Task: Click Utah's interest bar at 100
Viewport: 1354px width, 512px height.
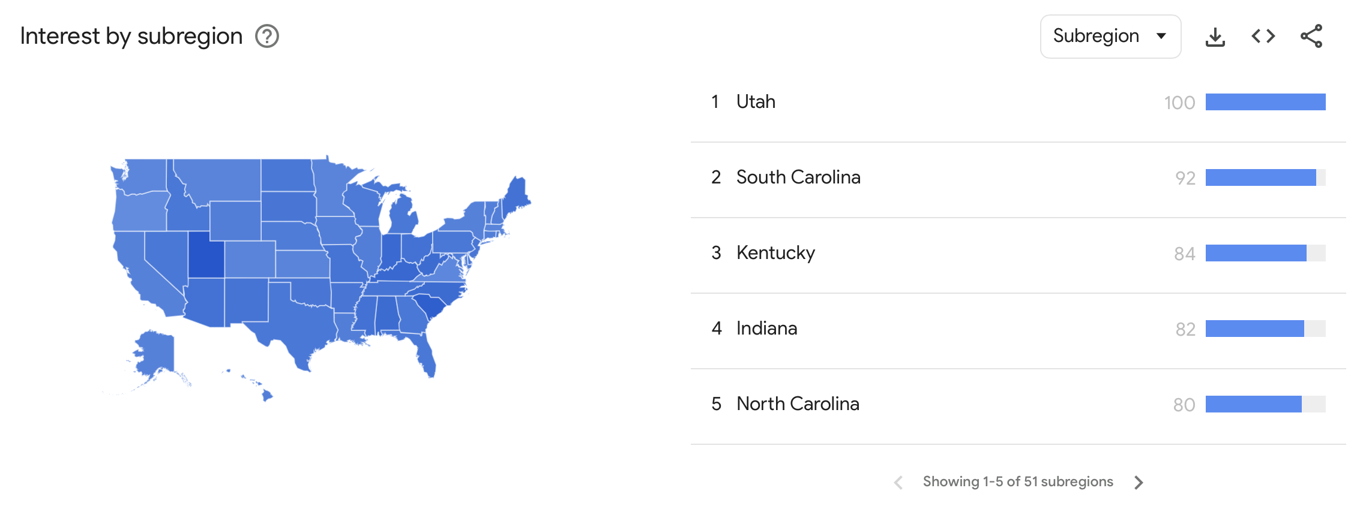Action: pos(1265,102)
